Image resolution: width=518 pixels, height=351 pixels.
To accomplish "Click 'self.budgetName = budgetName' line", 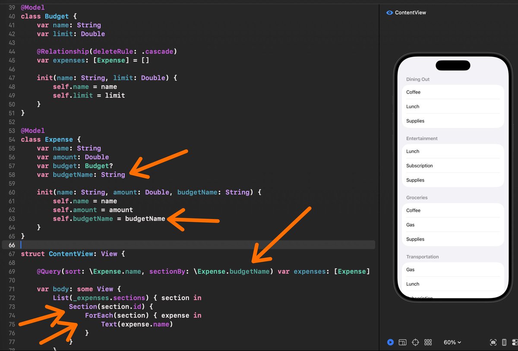I will pyautogui.click(x=109, y=219).
